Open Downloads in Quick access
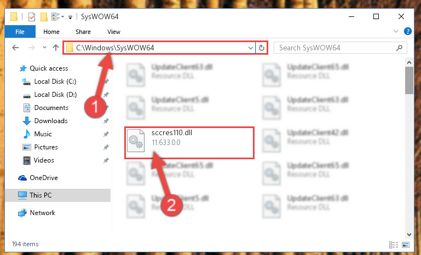The height and width of the screenshot is (255, 421). (51, 121)
